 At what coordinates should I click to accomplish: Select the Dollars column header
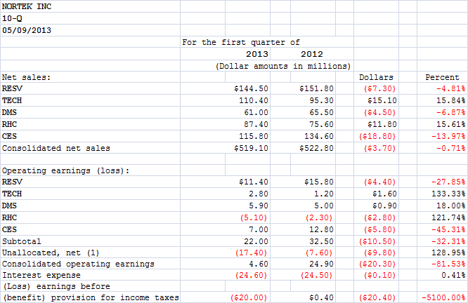(x=376, y=77)
